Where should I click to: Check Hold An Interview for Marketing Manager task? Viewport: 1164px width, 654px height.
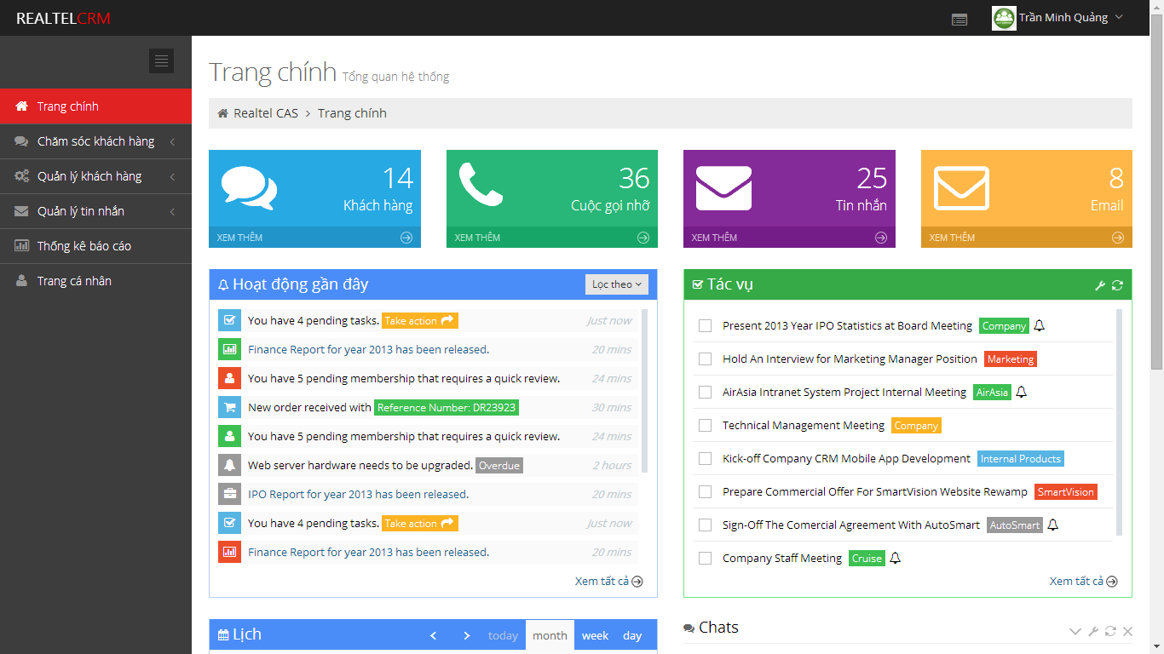[705, 359]
